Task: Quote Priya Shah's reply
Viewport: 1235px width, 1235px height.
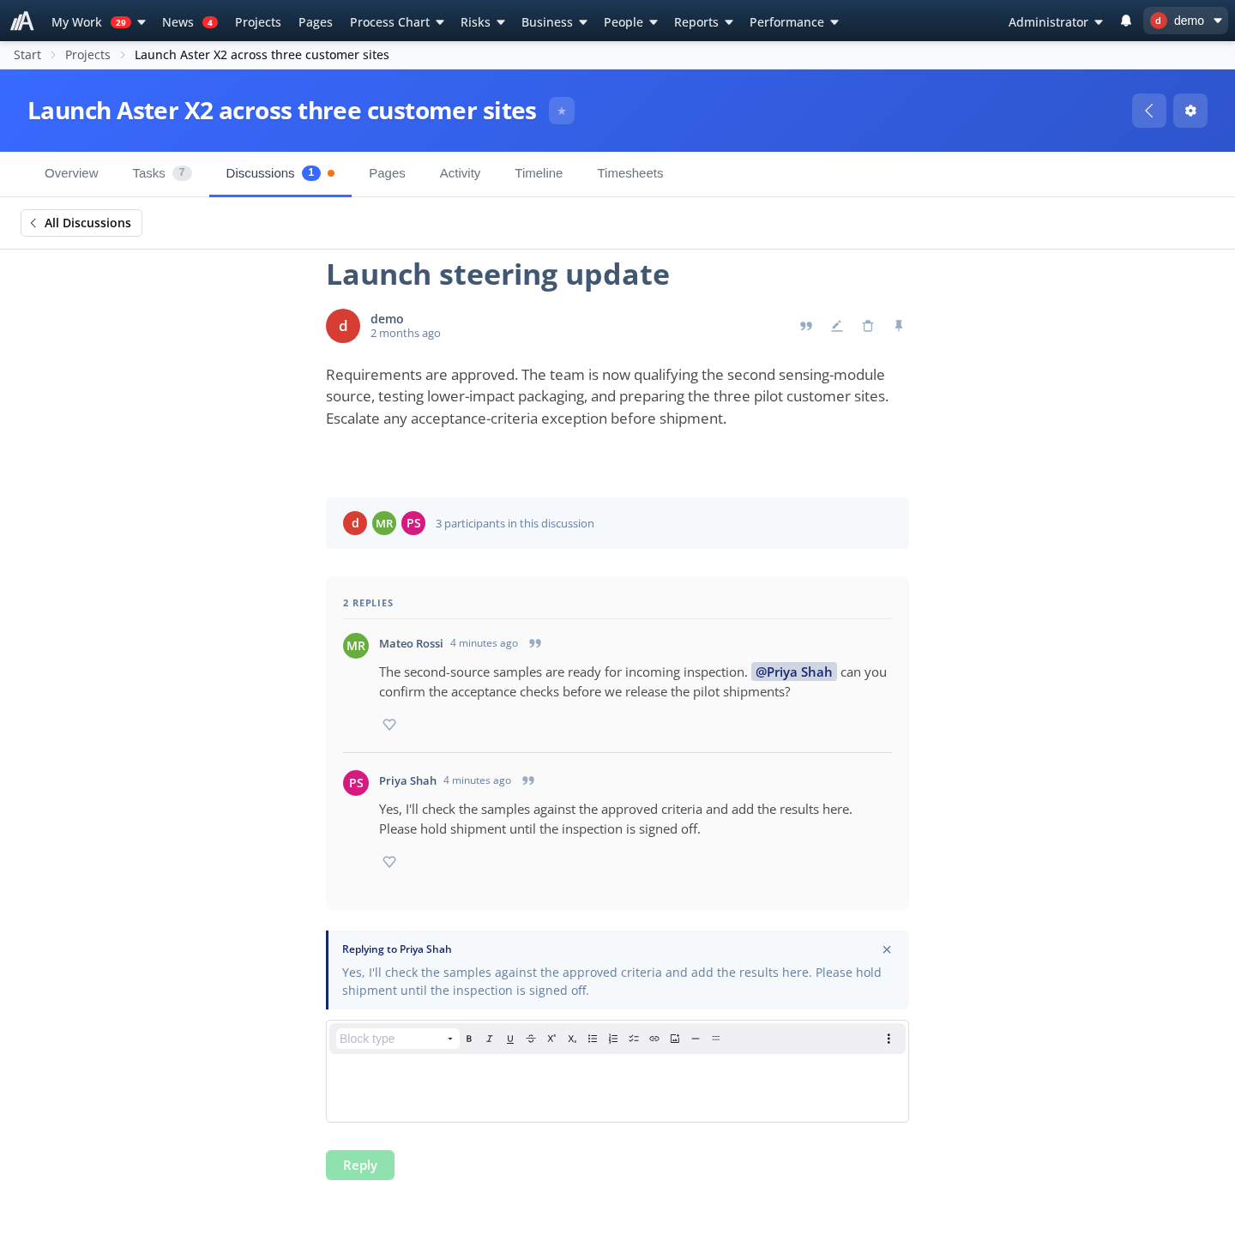Action: point(528,780)
